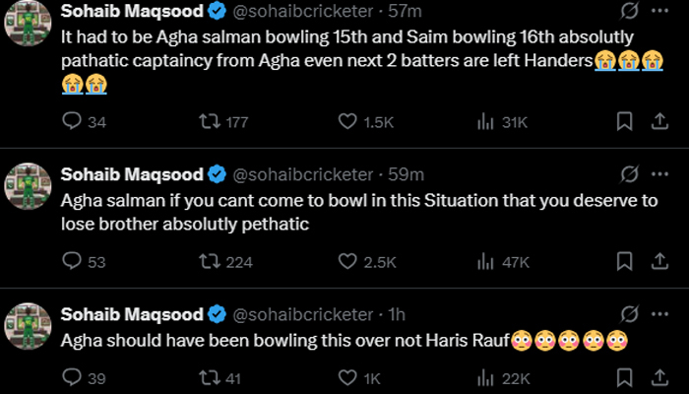View the 47K views analytics
689x394 pixels.
[x=484, y=262]
